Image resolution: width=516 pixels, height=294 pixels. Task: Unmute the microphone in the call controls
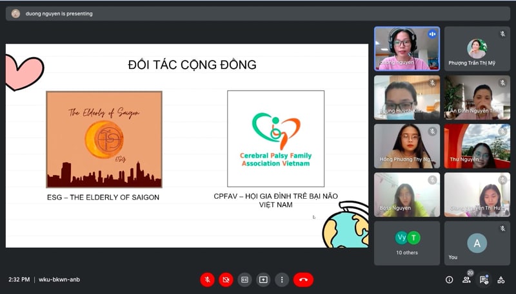point(207,279)
